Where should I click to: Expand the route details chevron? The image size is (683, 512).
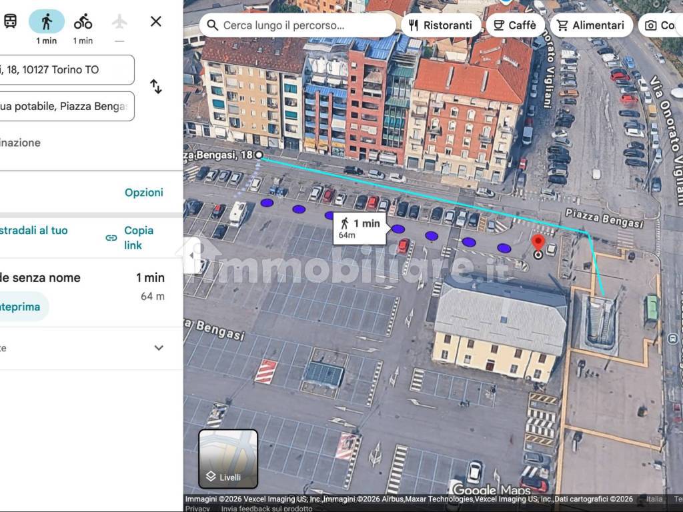click(x=159, y=348)
